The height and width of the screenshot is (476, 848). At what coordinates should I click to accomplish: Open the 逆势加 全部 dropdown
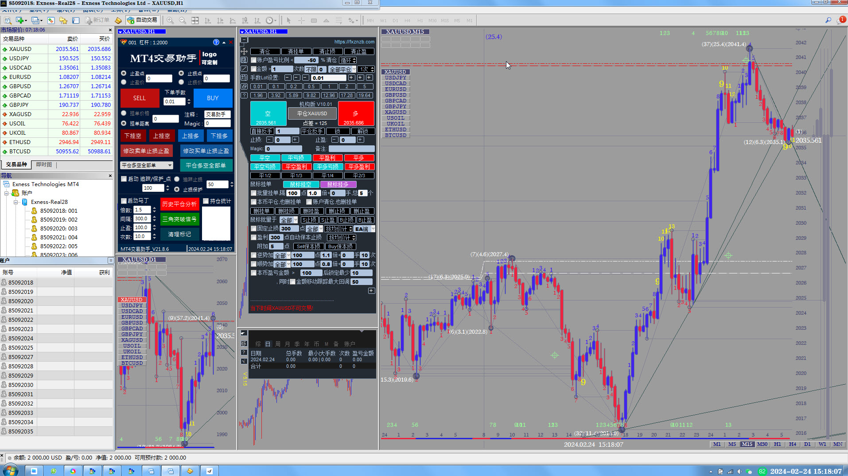click(x=282, y=255)
